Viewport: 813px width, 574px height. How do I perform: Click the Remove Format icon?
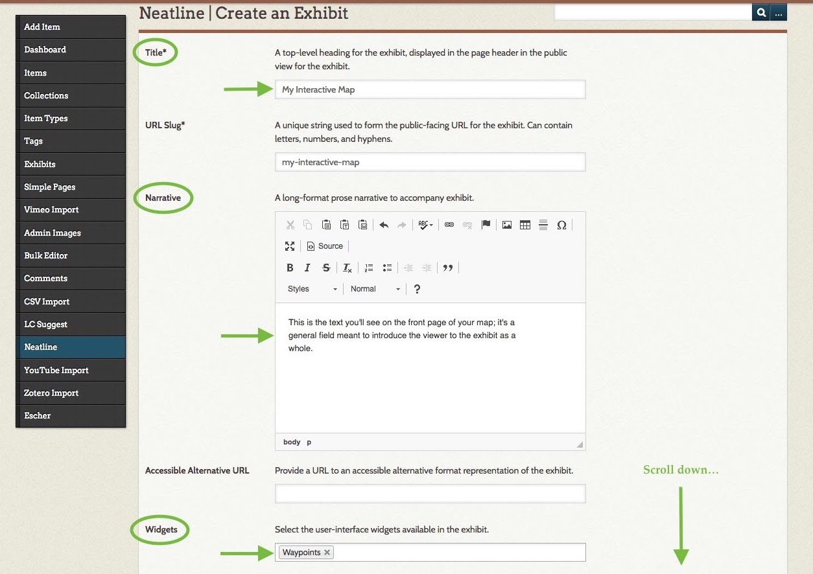tap(348, 268)
